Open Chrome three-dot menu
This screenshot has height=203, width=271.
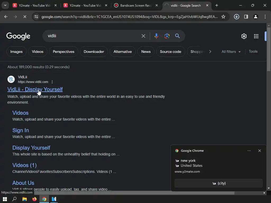[265, 17]
